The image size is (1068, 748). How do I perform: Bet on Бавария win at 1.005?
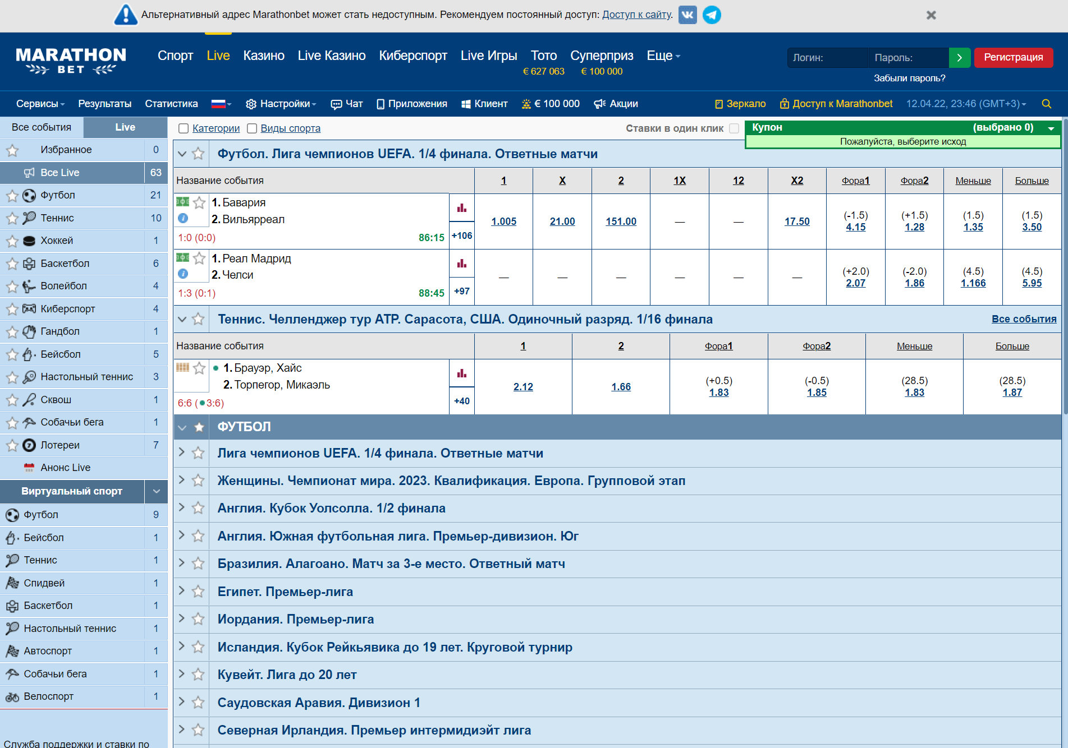[x=504, y=221]
